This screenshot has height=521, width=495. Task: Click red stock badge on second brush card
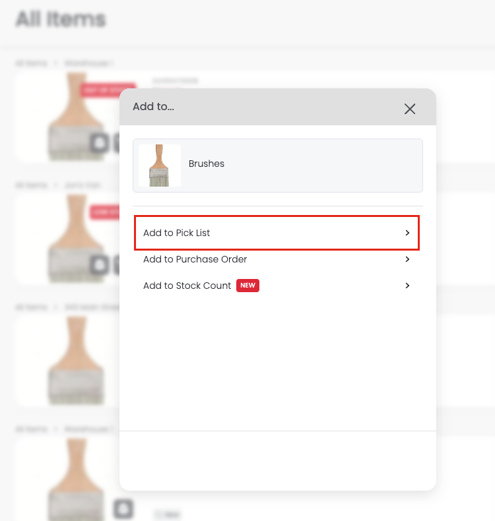click(x=105, y=212)
